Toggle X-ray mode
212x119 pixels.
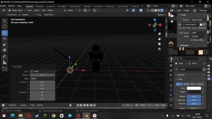pyautogui.click(x=148, y=10)
